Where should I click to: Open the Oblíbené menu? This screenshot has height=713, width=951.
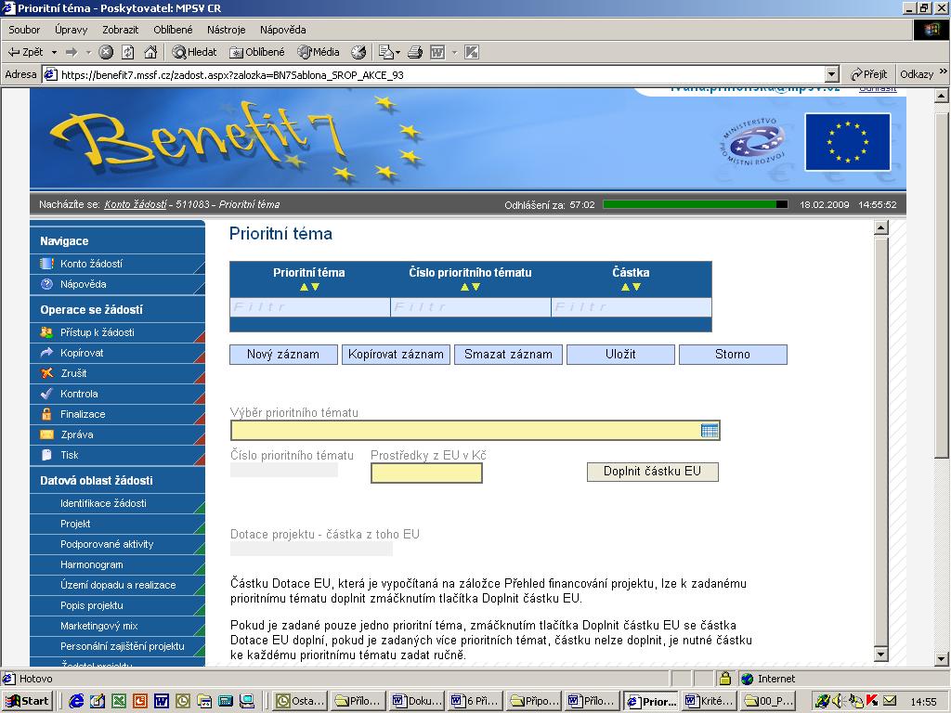point(173,30)
